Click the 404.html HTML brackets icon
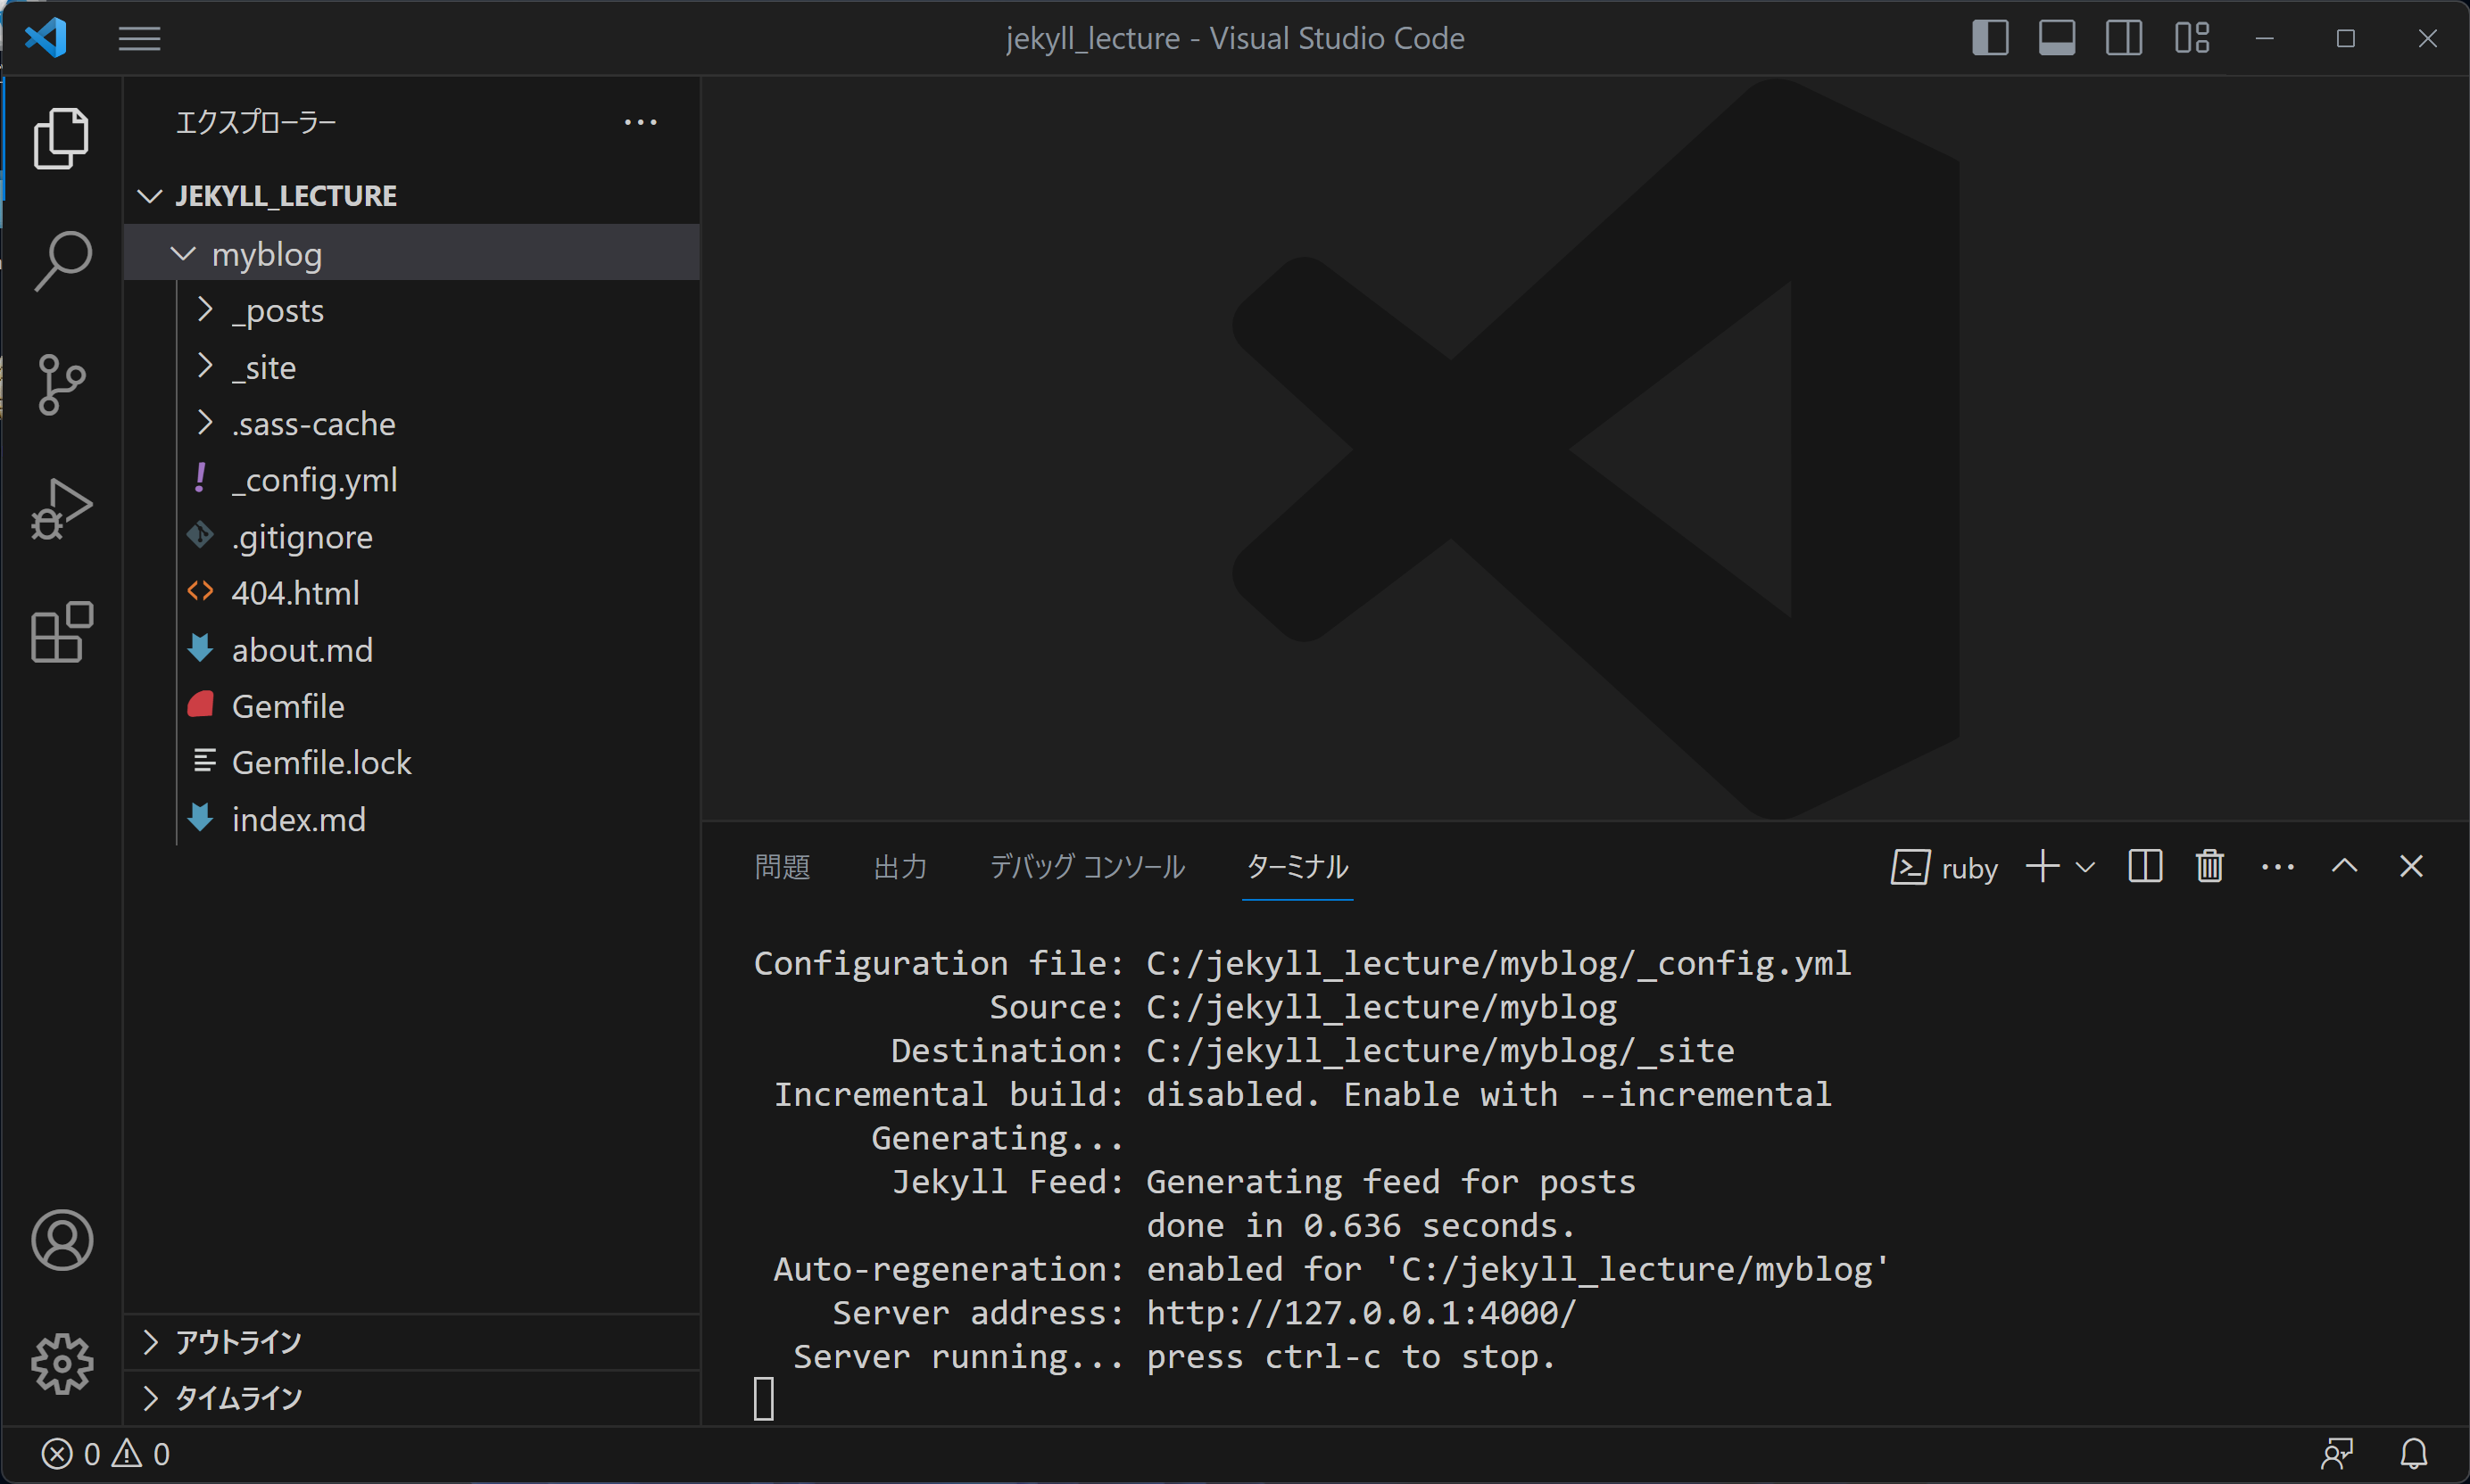The image size is (2470, 1484). pyautogui.click(x=200, y=592)
